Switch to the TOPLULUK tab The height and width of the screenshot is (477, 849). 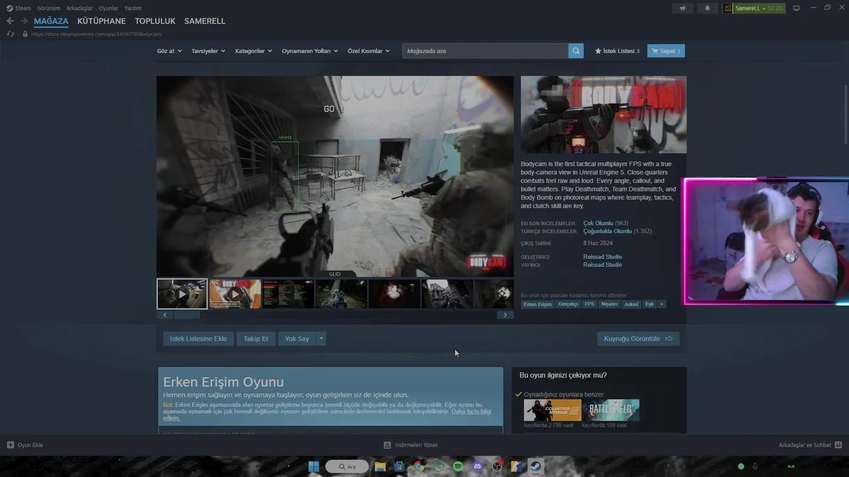pyautogui.click(x=155, y=21)
